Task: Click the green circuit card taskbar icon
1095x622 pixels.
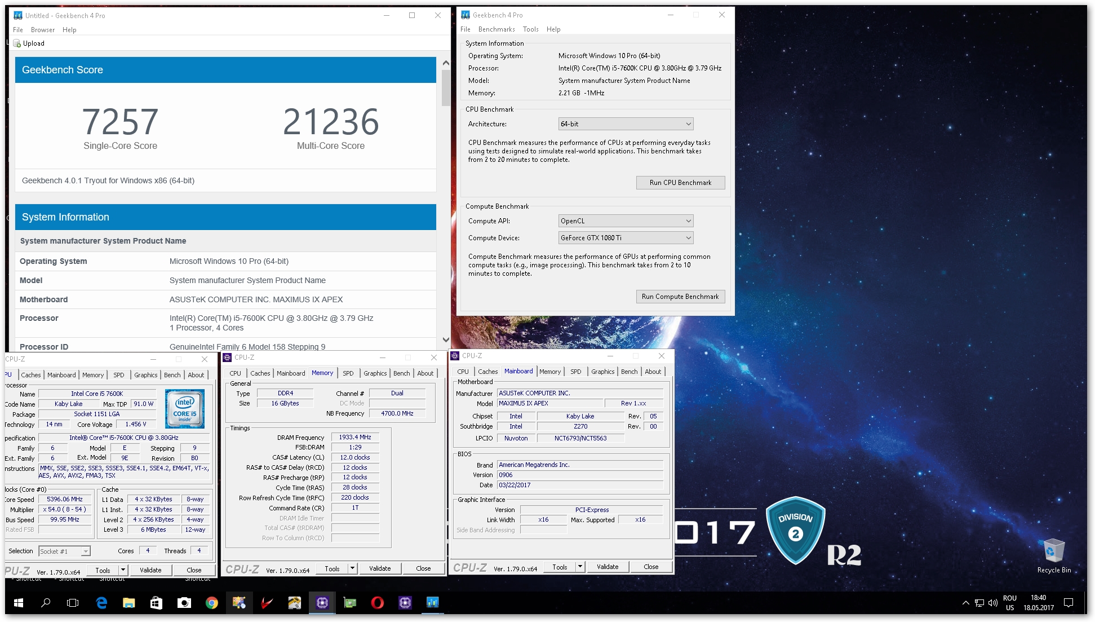Action: [350, 603]
